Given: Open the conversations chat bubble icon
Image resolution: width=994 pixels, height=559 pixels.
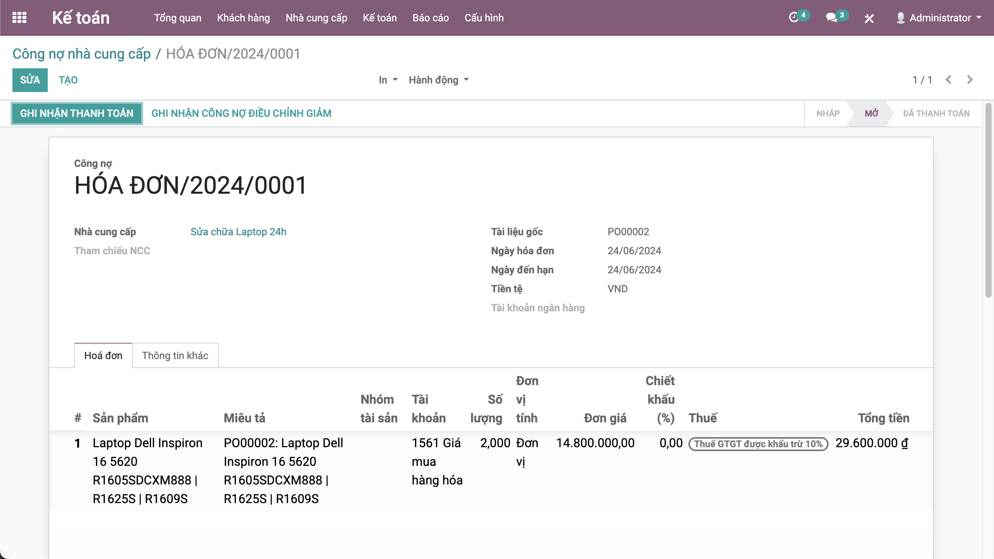Looking at the screenshot, I should click(831, 18).
